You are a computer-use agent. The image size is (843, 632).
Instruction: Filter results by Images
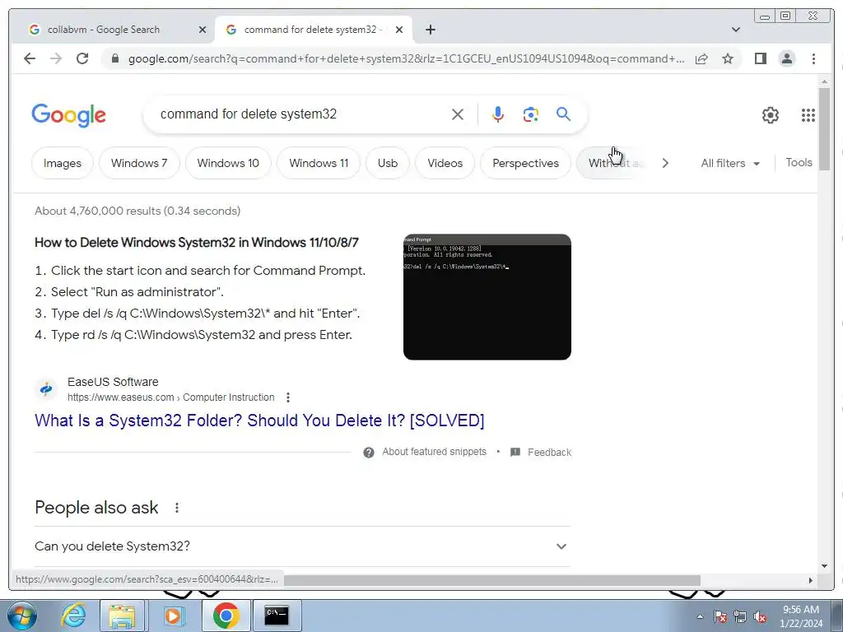(63, 163)
